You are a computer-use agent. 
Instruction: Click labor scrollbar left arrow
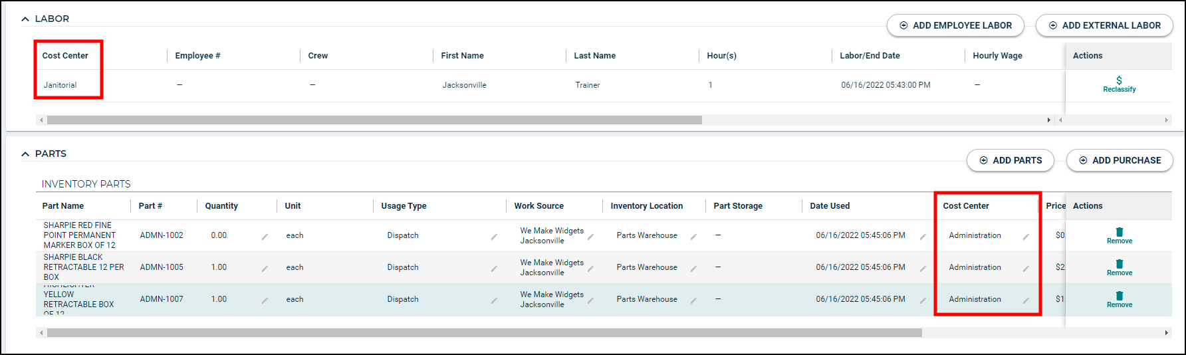[x=41, y=120]
